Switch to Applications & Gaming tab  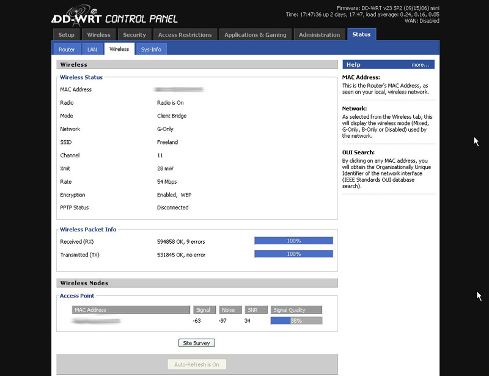click(x=255, y=35)
